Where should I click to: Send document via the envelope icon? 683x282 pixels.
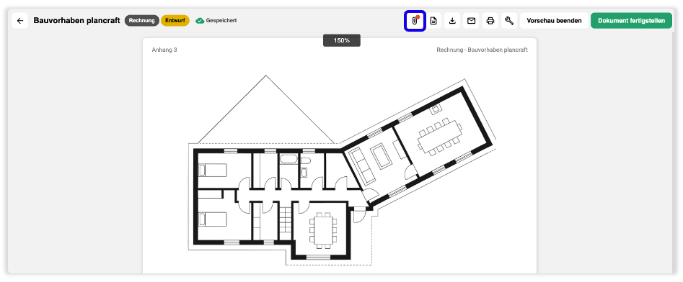coord(471,21)
